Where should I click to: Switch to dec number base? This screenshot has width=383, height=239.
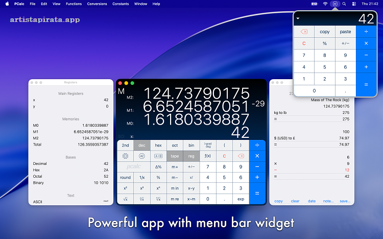click(141, 145)
